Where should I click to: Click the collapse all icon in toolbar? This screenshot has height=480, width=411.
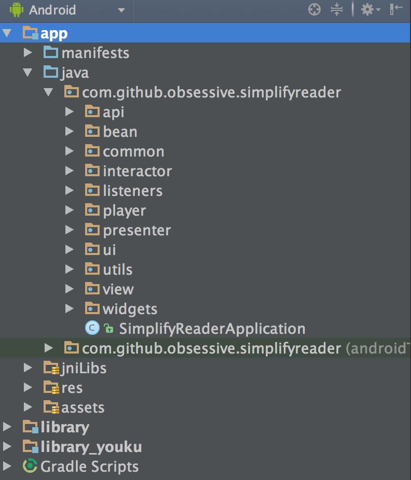[337, 9]
